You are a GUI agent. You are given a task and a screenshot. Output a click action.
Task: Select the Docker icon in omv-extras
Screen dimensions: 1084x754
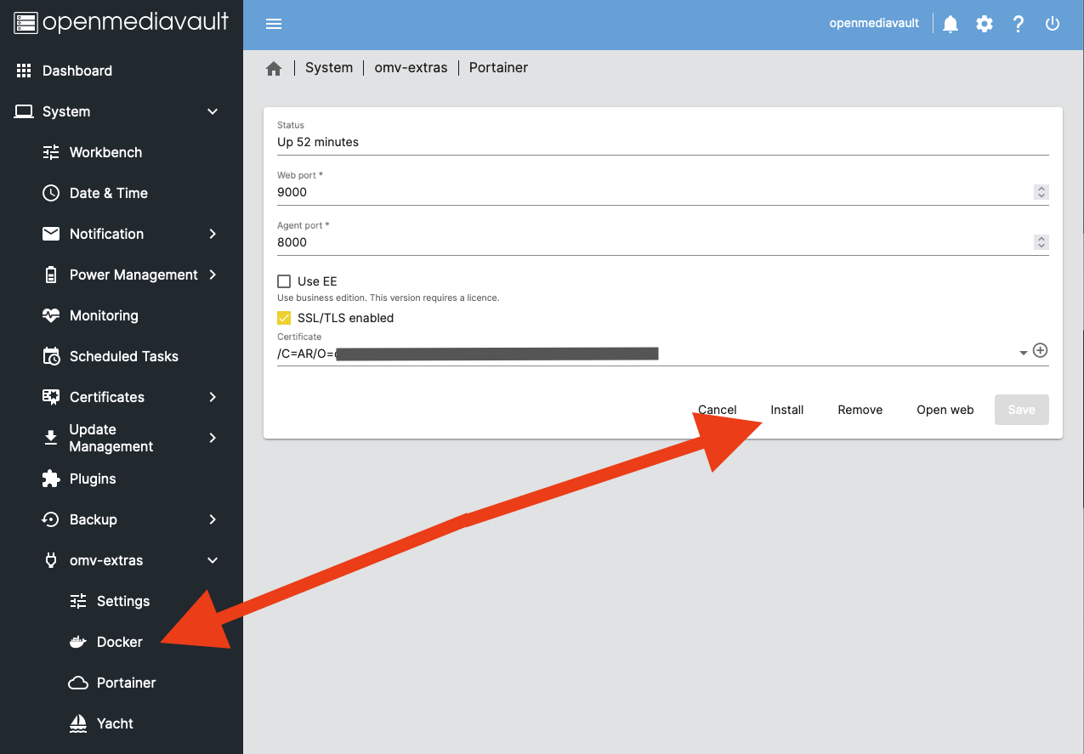coord(77,642)
